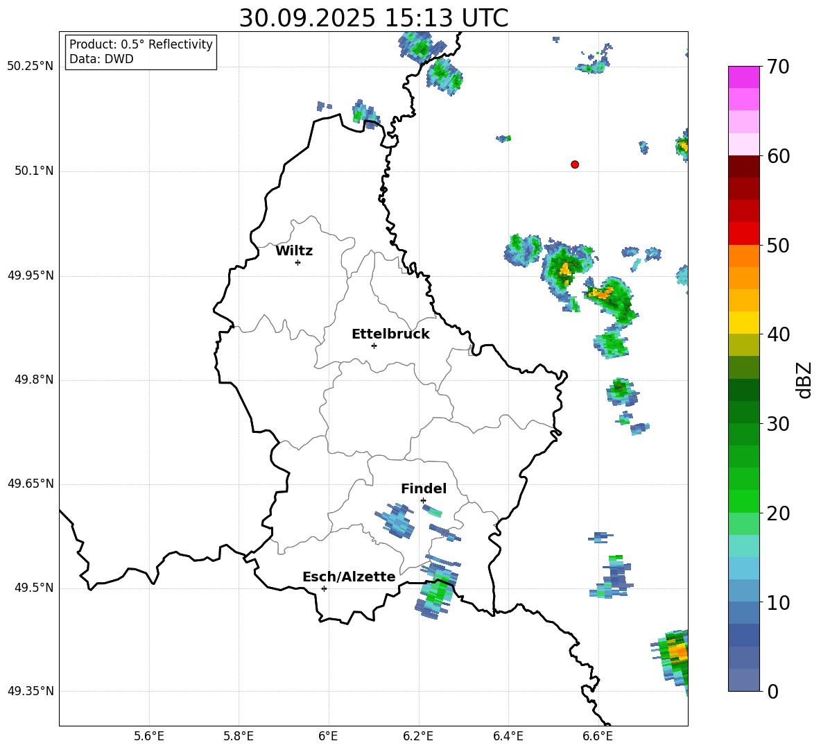Click the 50 colorbar tick label
This screenshot has width=821, height=750.
click(778, 245)
